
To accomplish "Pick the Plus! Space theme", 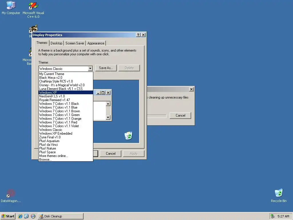I will pyautogui.click(x=66, y=152).
